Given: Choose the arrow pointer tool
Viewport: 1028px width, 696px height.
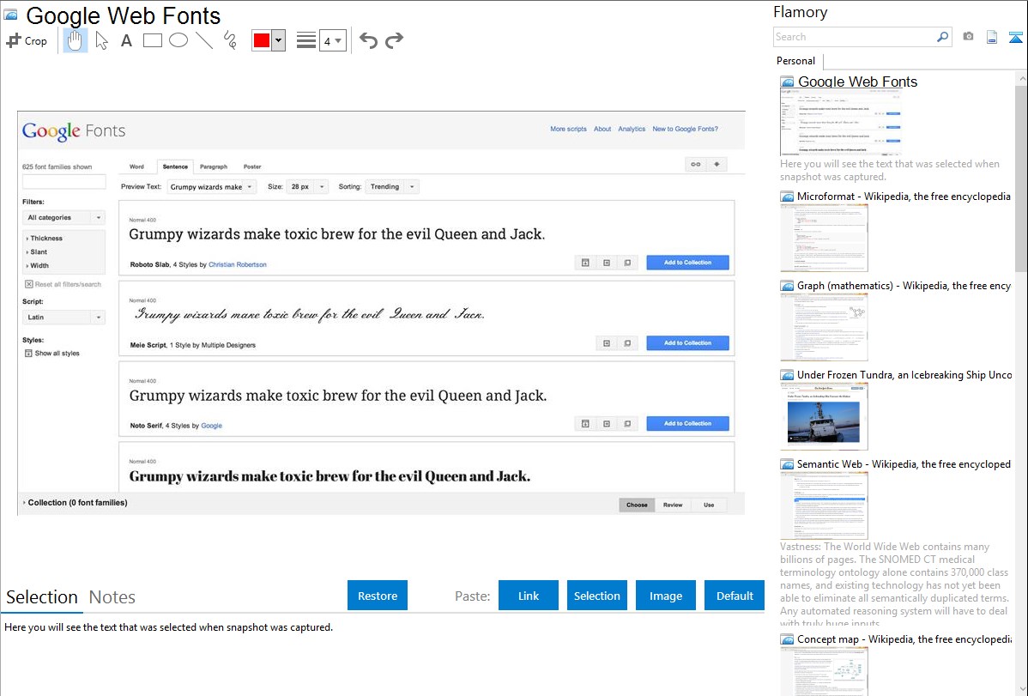Looking at the screenshot, I should click(101, 40).
